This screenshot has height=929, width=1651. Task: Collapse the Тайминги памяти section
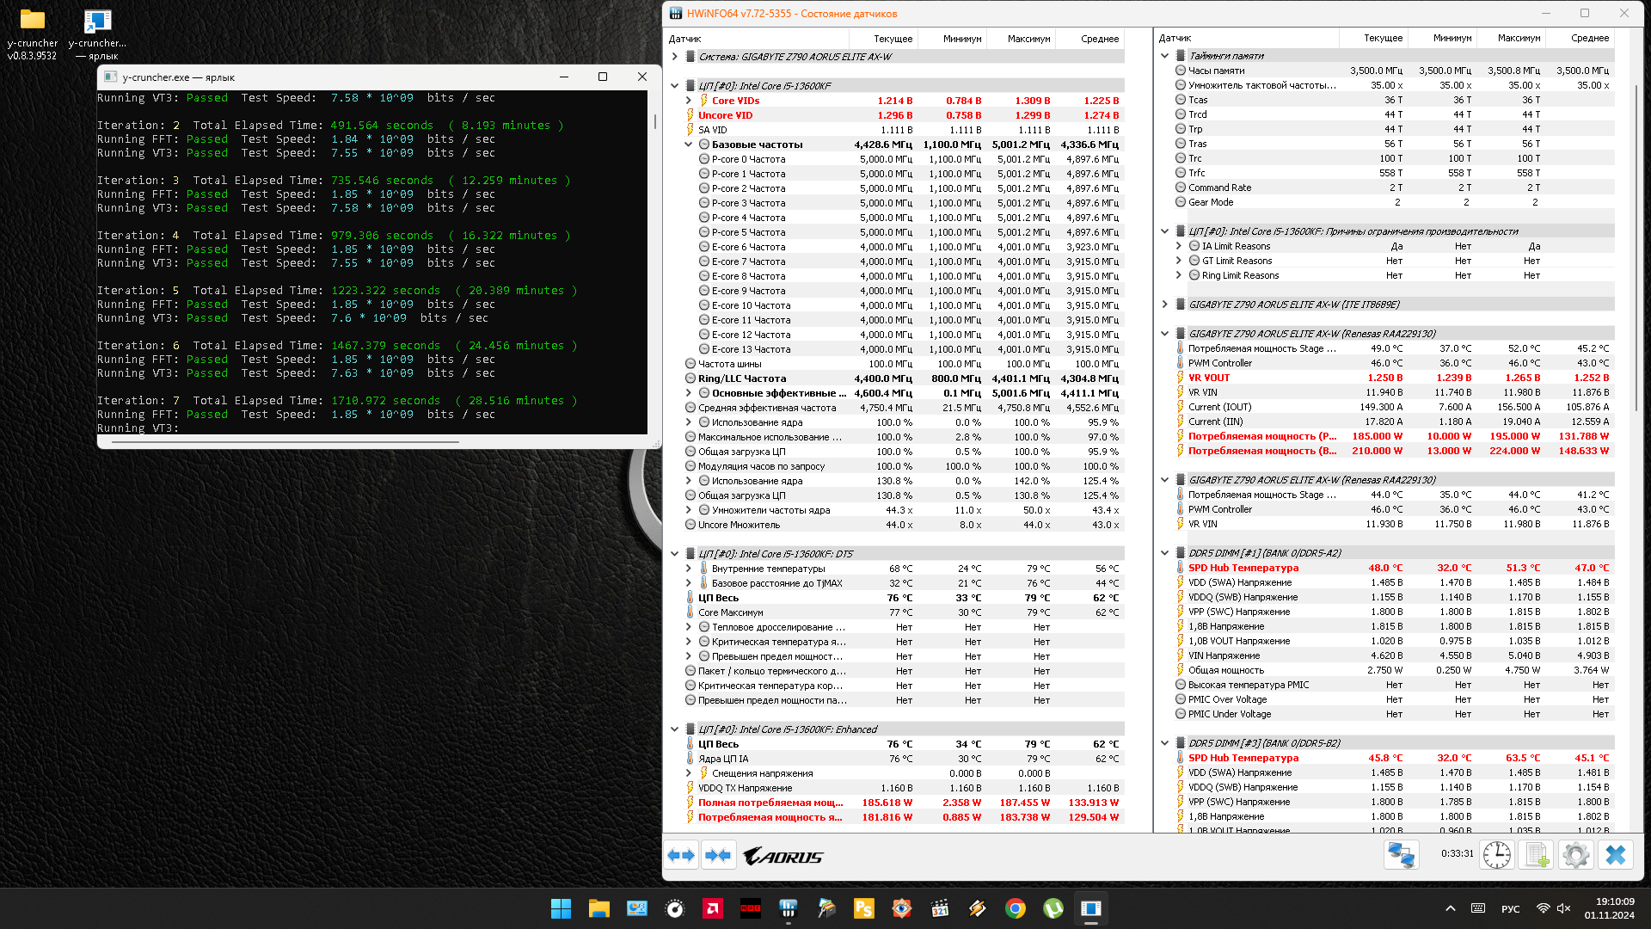[x=1165, y=56]
